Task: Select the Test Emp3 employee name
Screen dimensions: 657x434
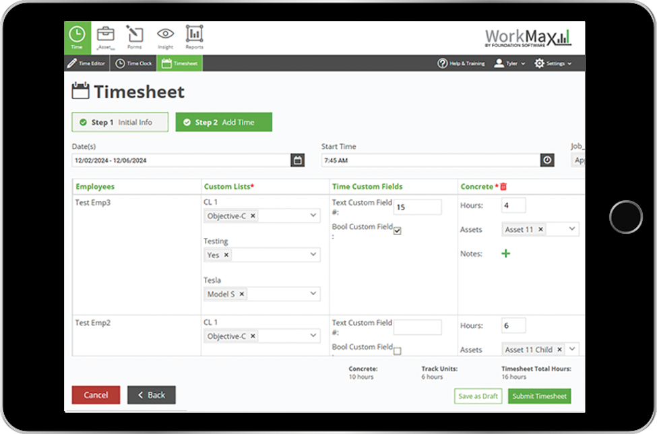Action: coord(93,202)
